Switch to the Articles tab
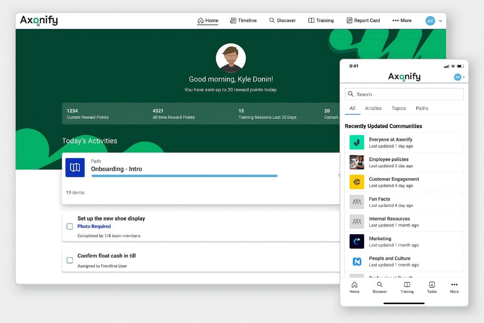484x323 pixels. pos(373,108)
